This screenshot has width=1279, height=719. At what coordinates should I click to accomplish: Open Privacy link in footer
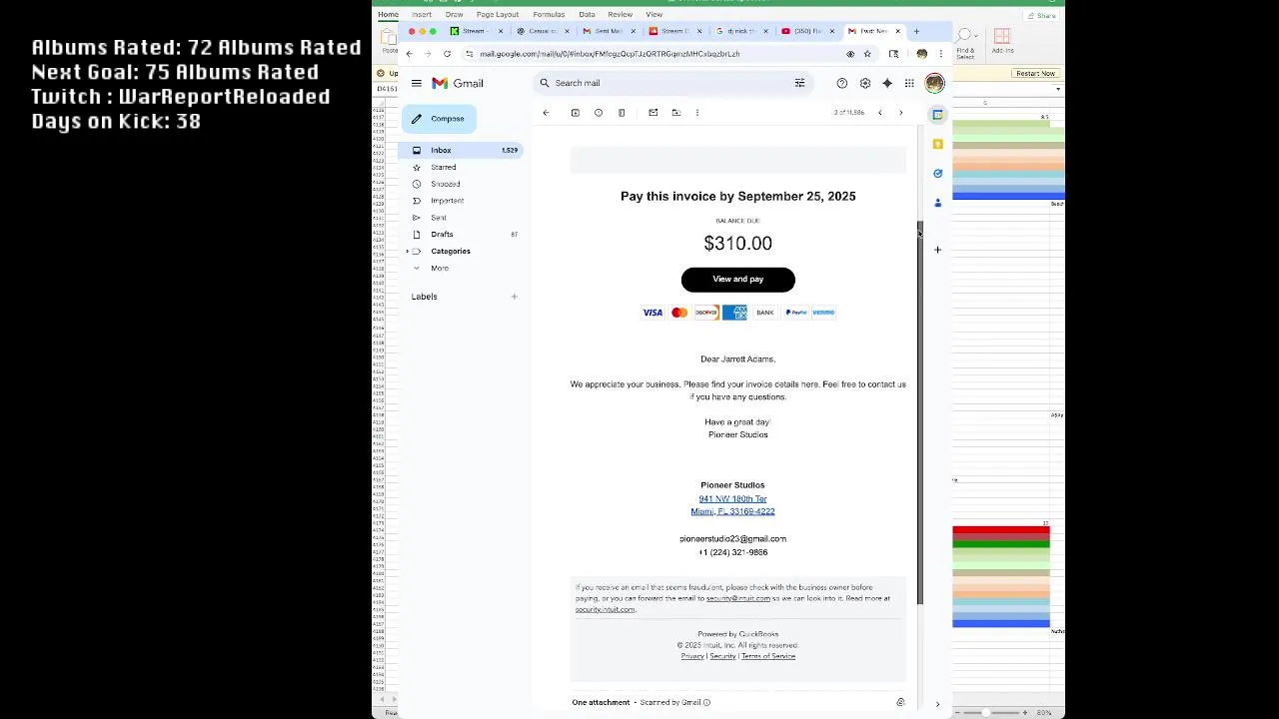click(692, 657)
